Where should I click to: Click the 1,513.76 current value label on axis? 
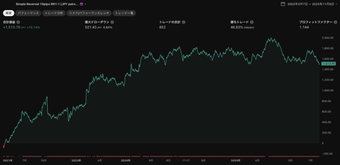(x=328, y=64)
